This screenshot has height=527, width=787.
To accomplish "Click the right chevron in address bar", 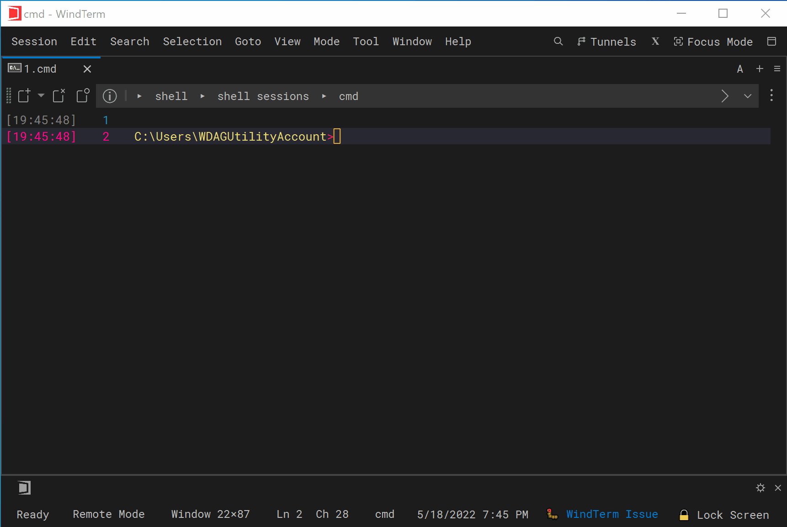I will [725, 96].
